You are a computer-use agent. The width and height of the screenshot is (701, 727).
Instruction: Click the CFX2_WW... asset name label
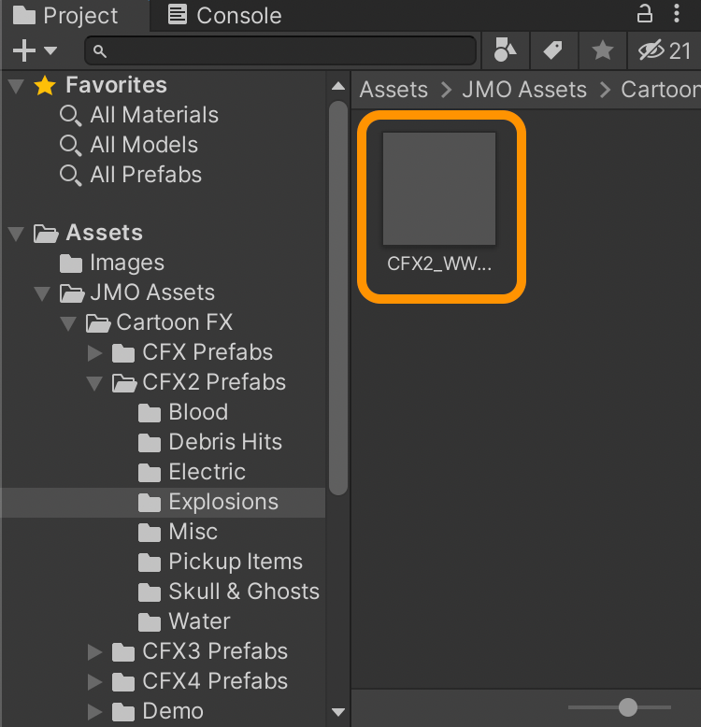click(x=439, y=264)
